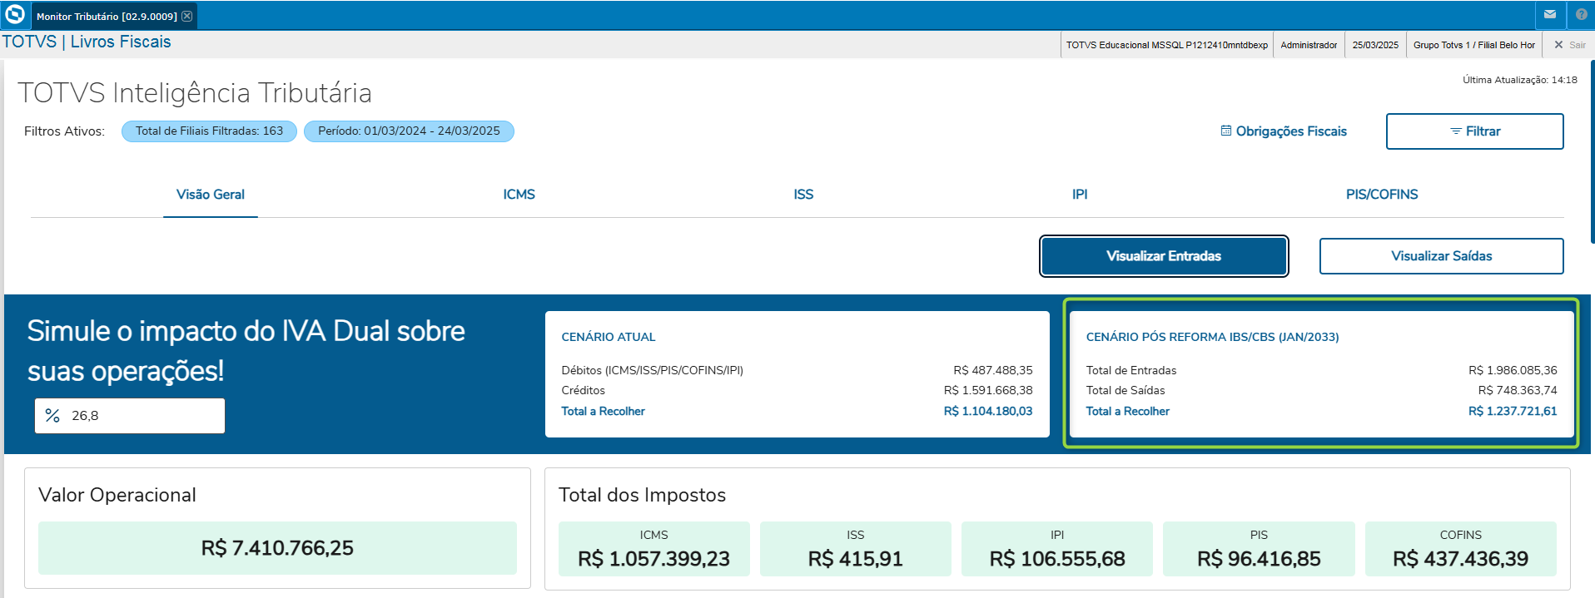Click pós reforma Total a Recolher R$ 1.237.721,61
This screenshot has width=1595, height=598.
click(1513, 412)
